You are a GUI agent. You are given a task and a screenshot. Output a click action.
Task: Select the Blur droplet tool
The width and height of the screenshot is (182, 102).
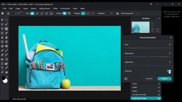pos(7,37)
